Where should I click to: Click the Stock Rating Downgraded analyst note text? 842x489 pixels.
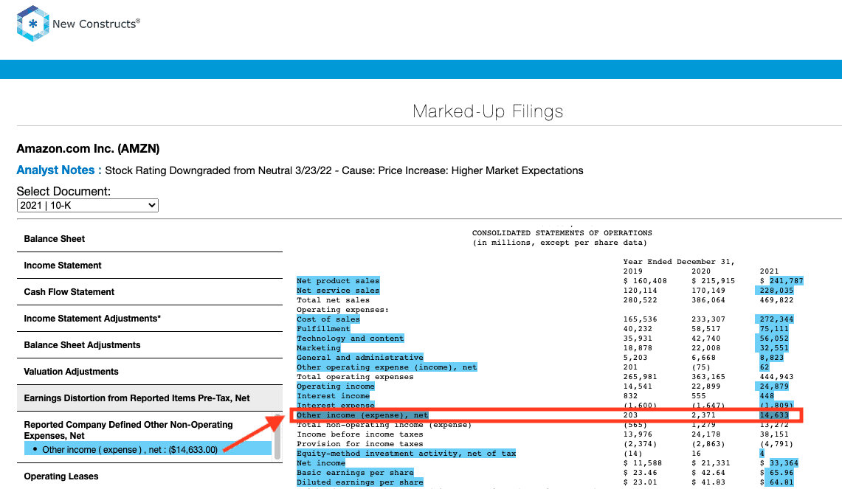tap(344, 170)
